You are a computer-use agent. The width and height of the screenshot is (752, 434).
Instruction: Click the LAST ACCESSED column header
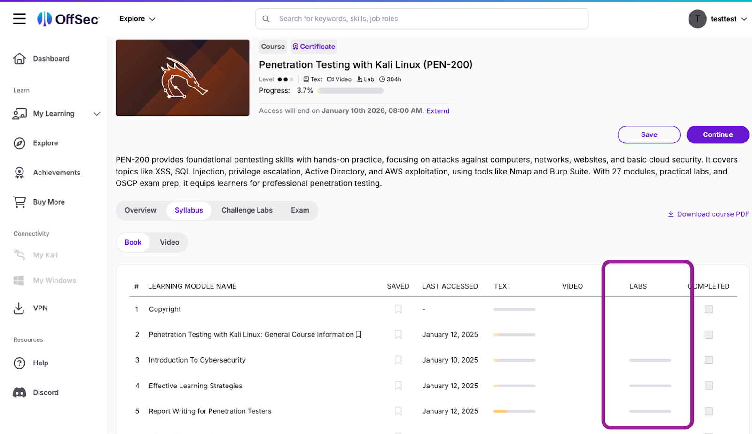coord(450,286)
